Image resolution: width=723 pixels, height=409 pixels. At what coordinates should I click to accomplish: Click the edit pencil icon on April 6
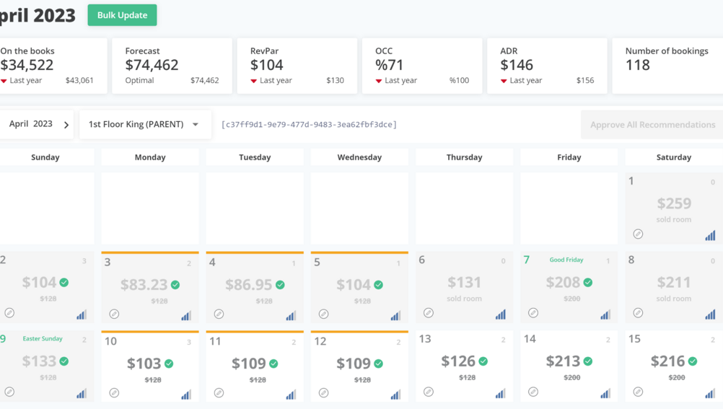pyautogui.click(x=429, y=313)
